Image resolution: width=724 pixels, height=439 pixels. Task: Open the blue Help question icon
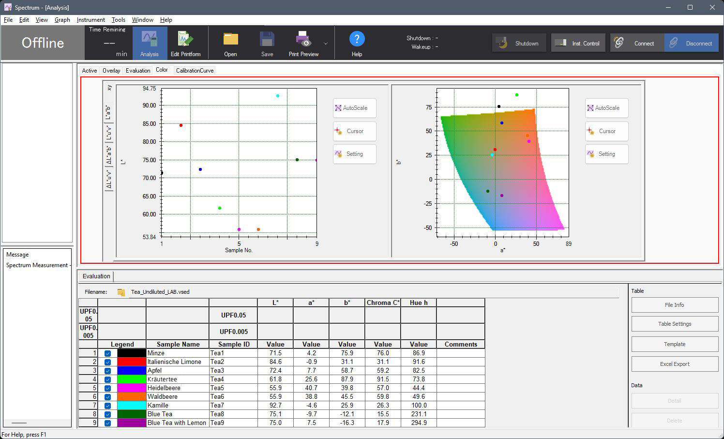(x=357, y=39)
